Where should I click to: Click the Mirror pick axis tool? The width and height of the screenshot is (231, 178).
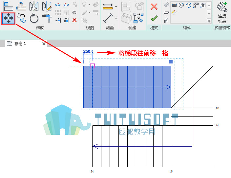click(x=34, y=6)
